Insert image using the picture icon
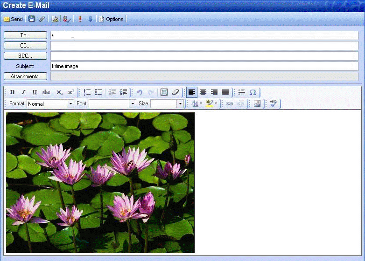This screenshot has height=261, width=365. point(257,103)
